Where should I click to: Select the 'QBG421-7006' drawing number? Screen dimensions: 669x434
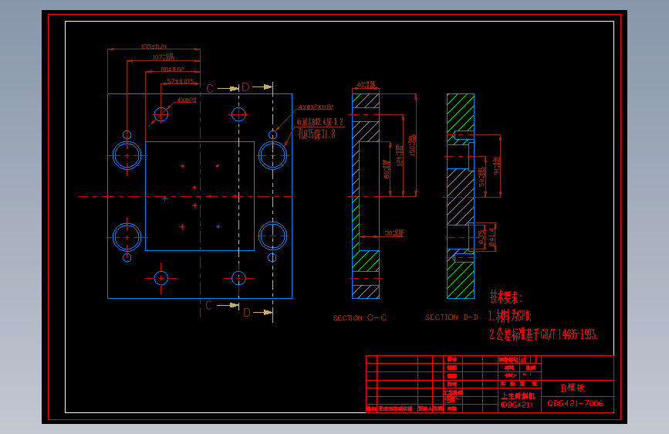576,404
